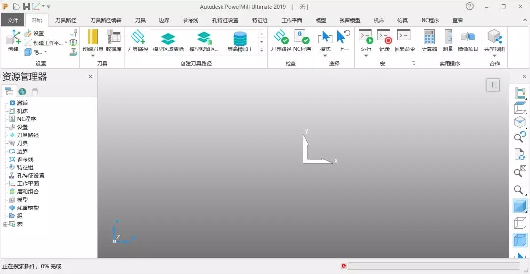Click NC程序 check icon in 检查 group
This screenshot has width=530, height=274.
tap(302, 37)
